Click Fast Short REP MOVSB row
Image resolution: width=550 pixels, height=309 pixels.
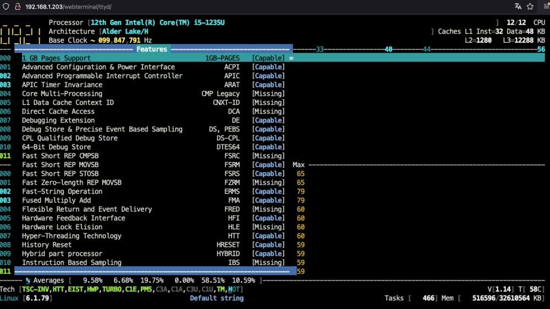pyautogui.click(x=153, y=165)
